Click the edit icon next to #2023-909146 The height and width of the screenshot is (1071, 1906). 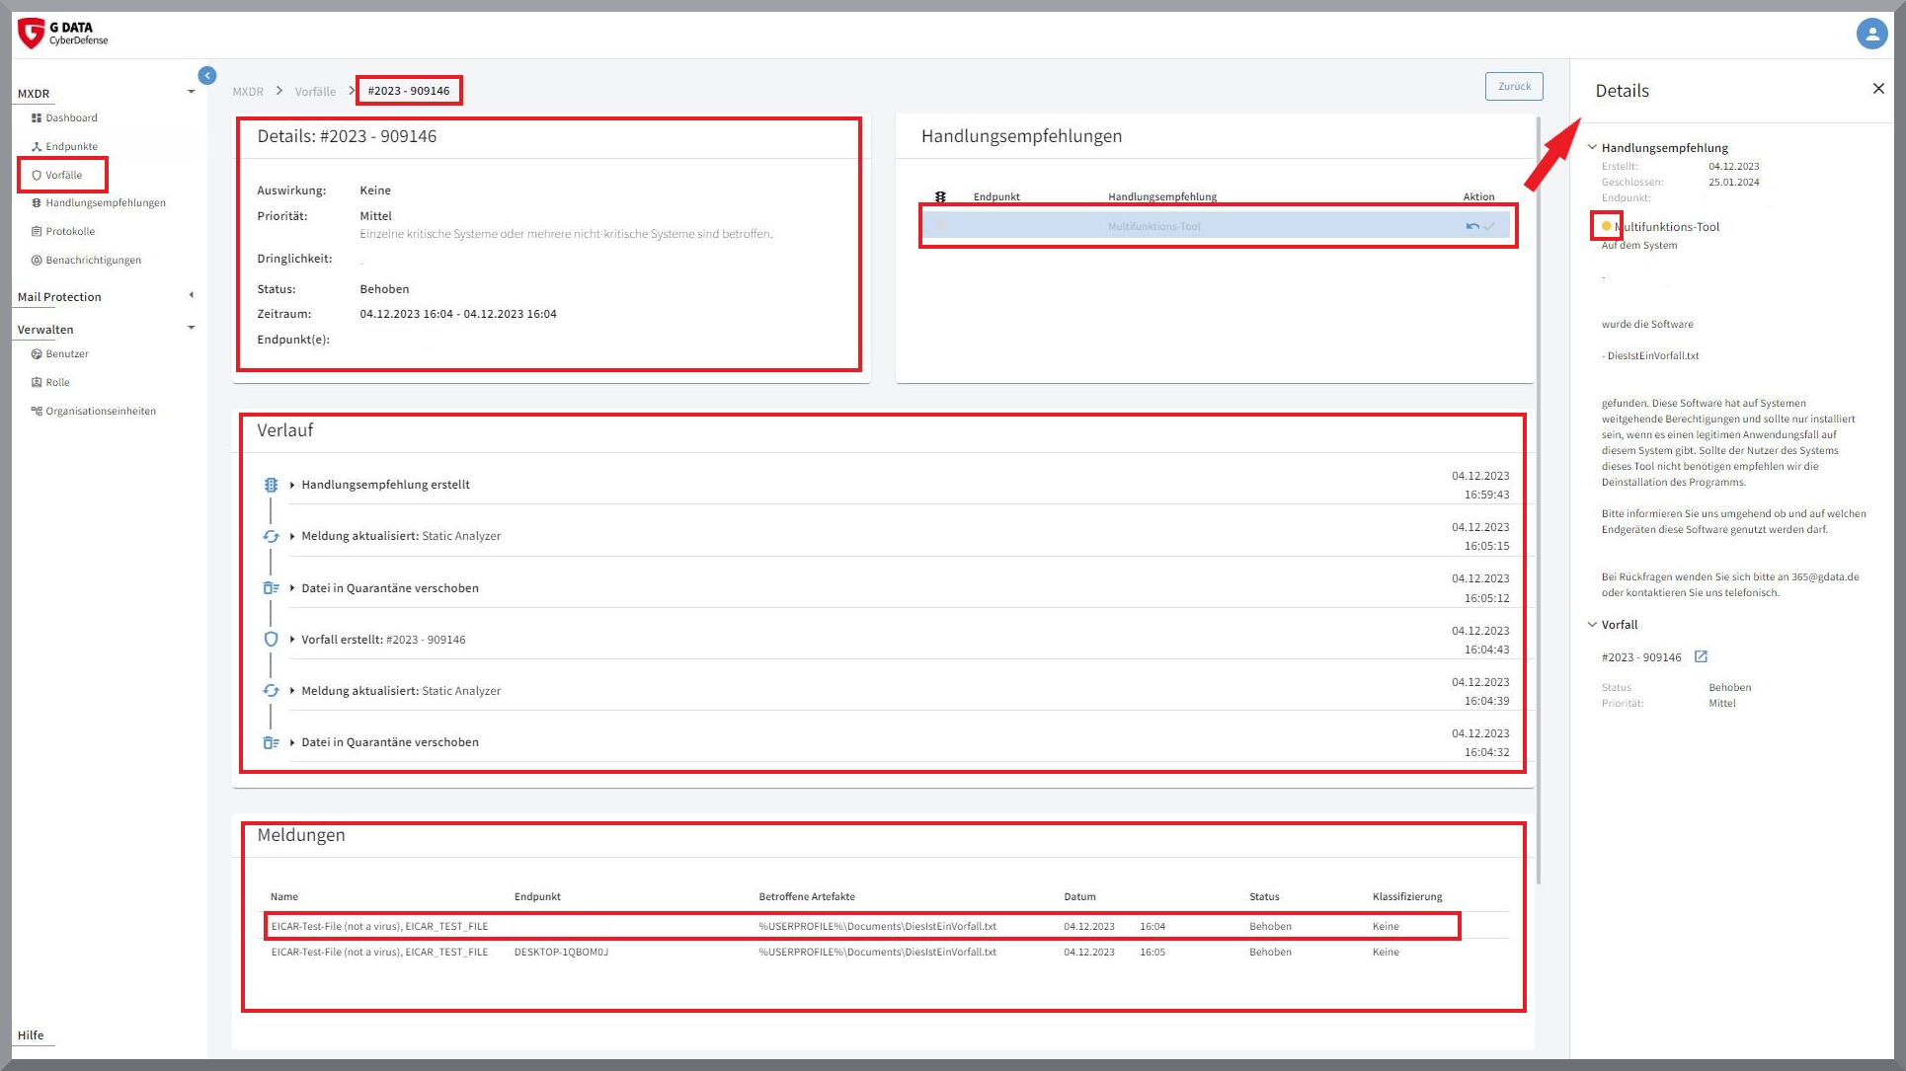point(1702,656)
